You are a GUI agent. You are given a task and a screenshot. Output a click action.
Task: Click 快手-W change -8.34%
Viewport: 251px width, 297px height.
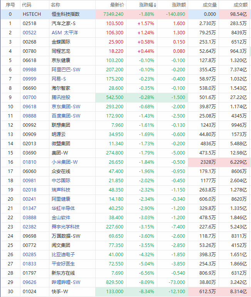(x=147, y=292)
